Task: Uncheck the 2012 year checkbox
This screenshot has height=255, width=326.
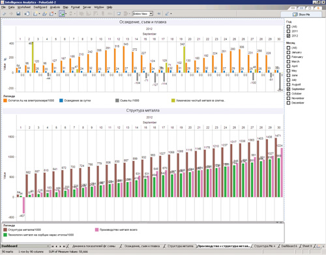Action: click(x=288, y=36)
